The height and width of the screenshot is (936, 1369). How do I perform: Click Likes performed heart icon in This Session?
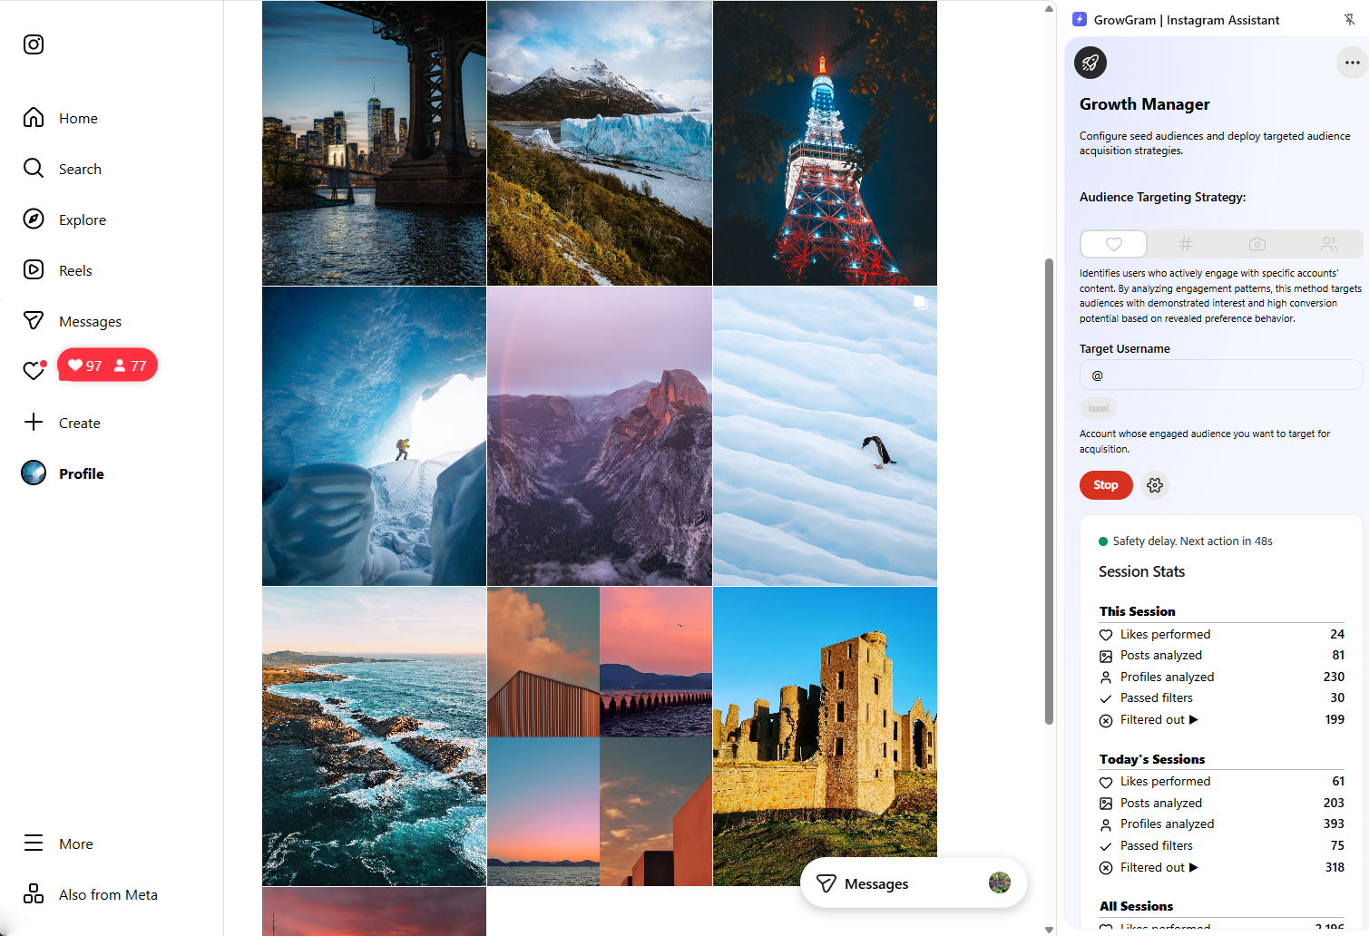[1106, 635]
